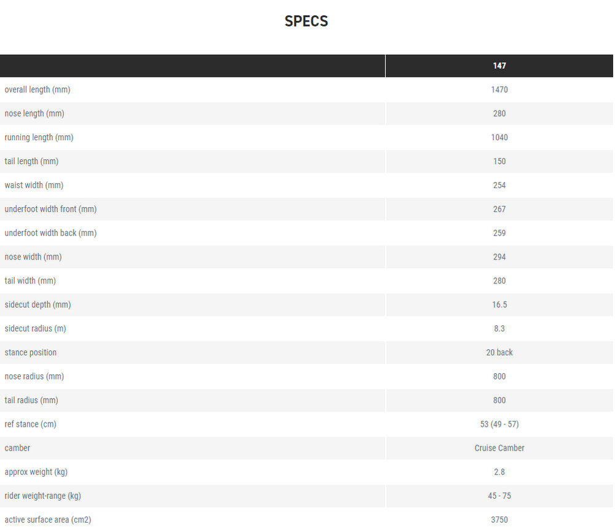
Task: Click the underfoot width front (mm) label
Action: click(x=50, y=210)
